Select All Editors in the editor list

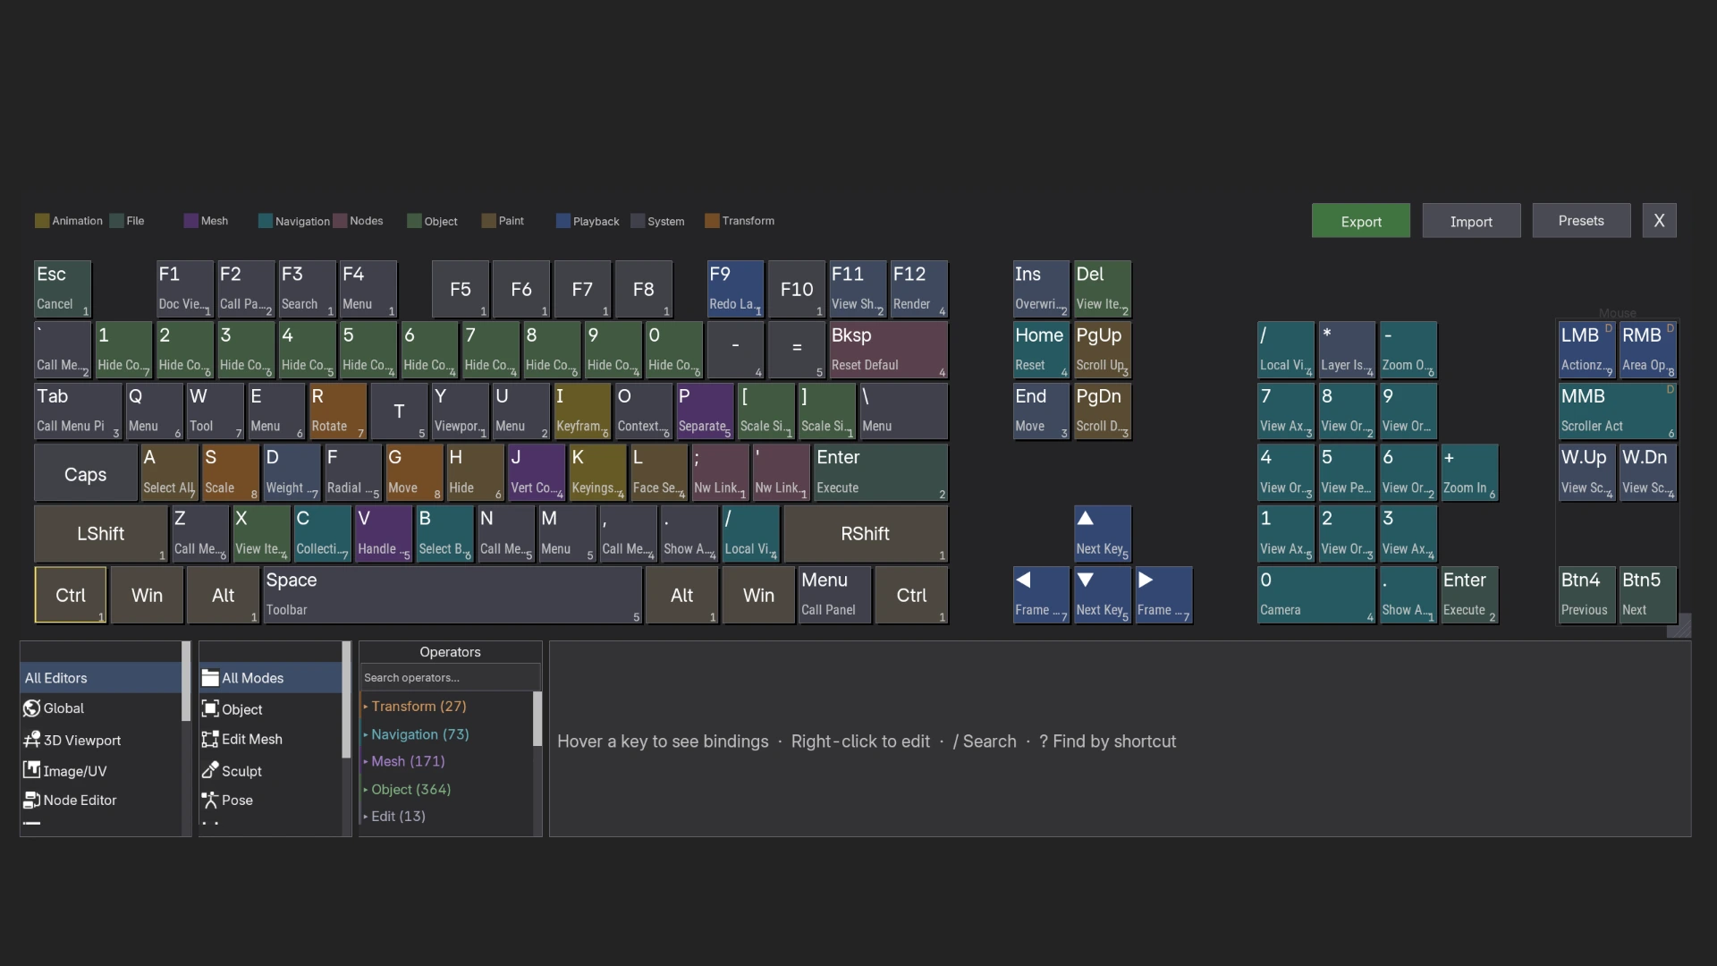click(100, 678)
